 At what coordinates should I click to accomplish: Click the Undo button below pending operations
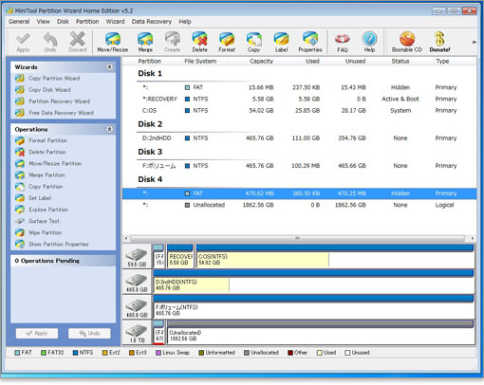tap(89, 333)
